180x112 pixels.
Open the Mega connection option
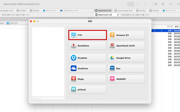[x=87, y=79]
